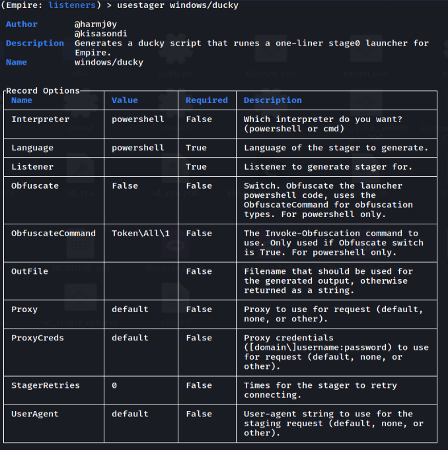The image size is (448, 450).
Task: Click the Name column header
Action: (22, 100)
